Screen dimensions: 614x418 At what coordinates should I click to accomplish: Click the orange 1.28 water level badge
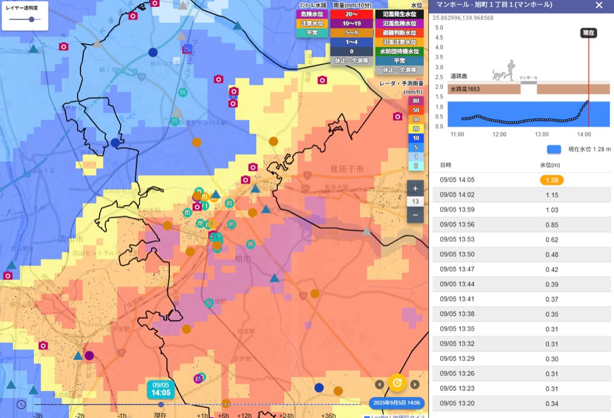(x=552, y=180)
